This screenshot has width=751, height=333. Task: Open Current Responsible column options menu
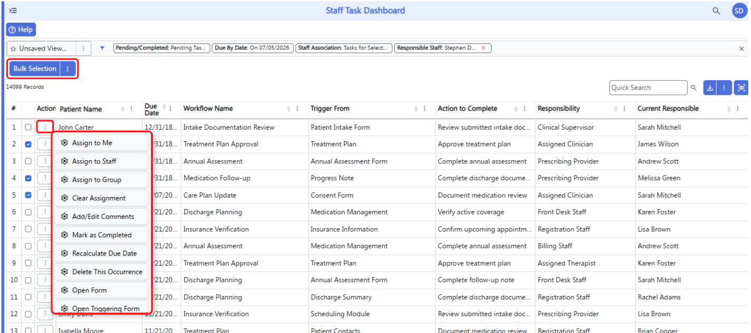click(x=738, y=109)
